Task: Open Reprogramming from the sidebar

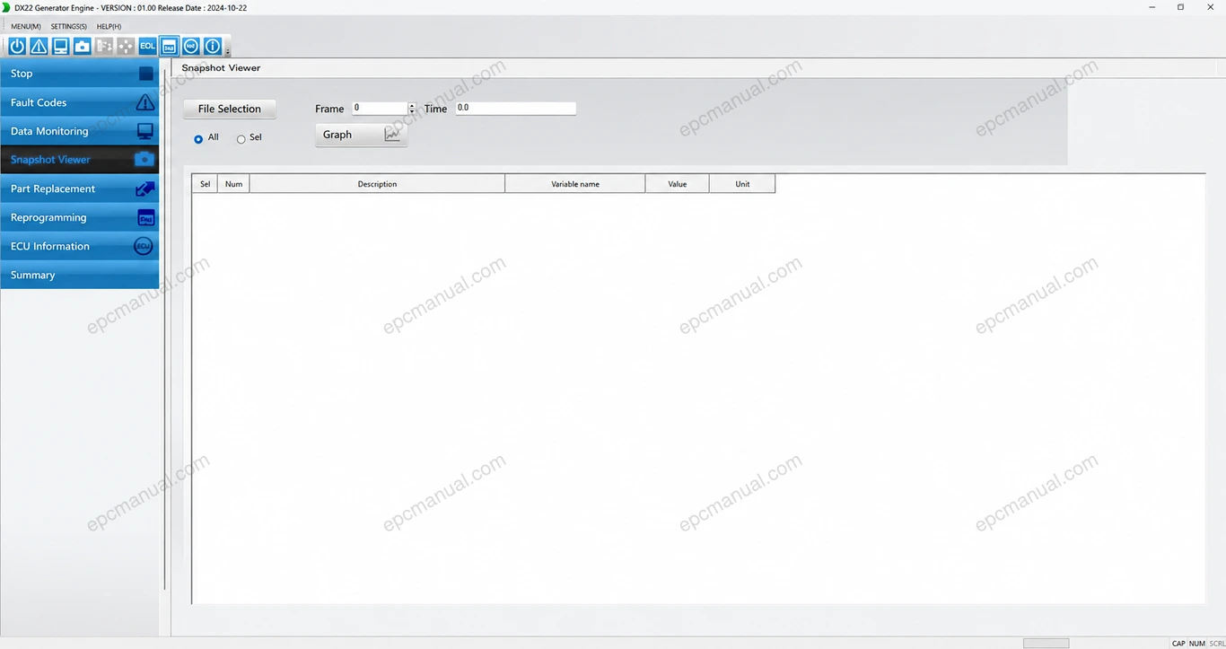Action: point(80,217)
